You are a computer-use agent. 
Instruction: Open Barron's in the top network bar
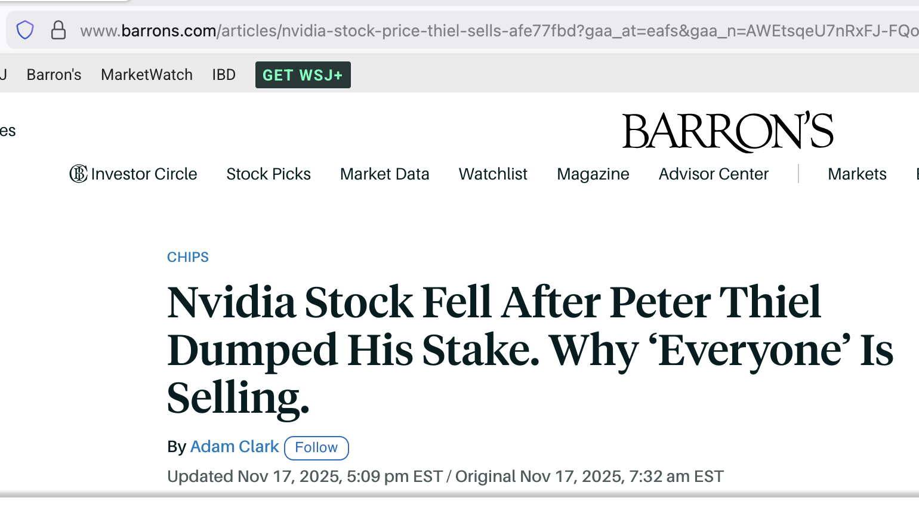54,75
